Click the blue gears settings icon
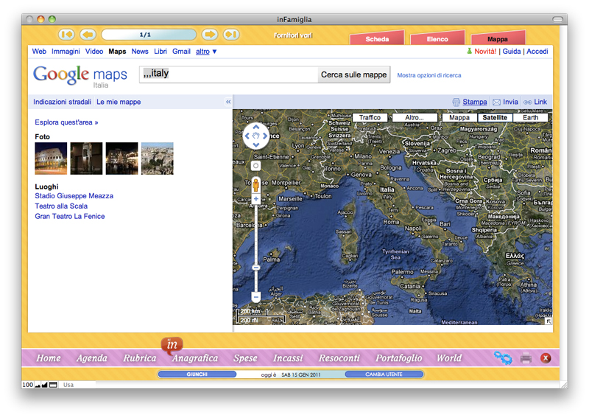The height and width of the screenshot is (418, 589). [503, 358]
